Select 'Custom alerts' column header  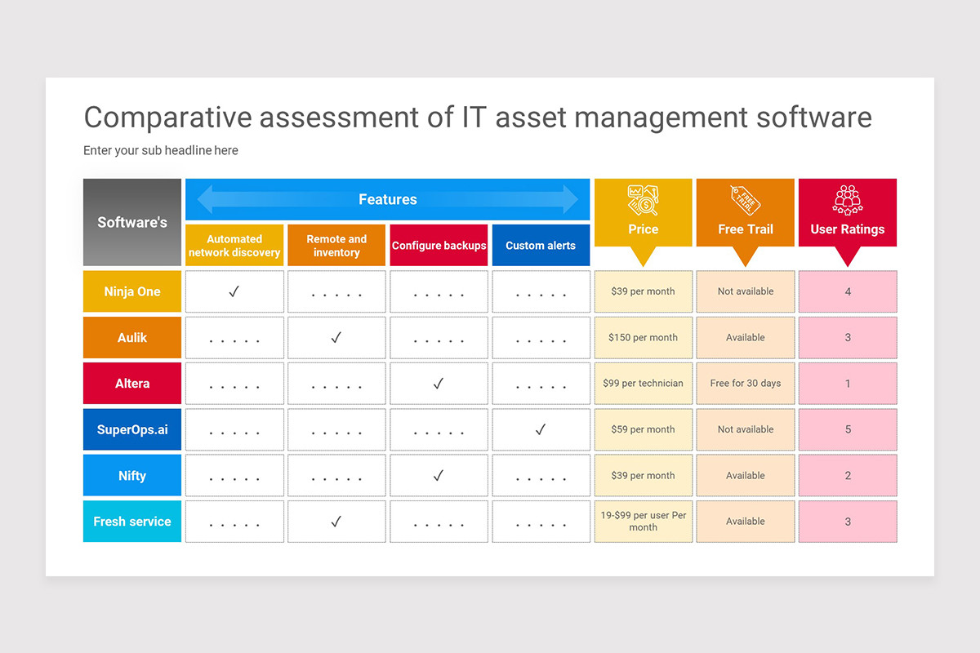(541, 245)
